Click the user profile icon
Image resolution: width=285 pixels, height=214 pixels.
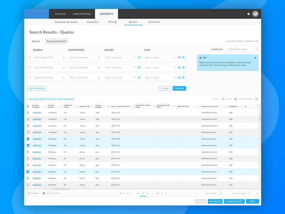click(255, 14)
